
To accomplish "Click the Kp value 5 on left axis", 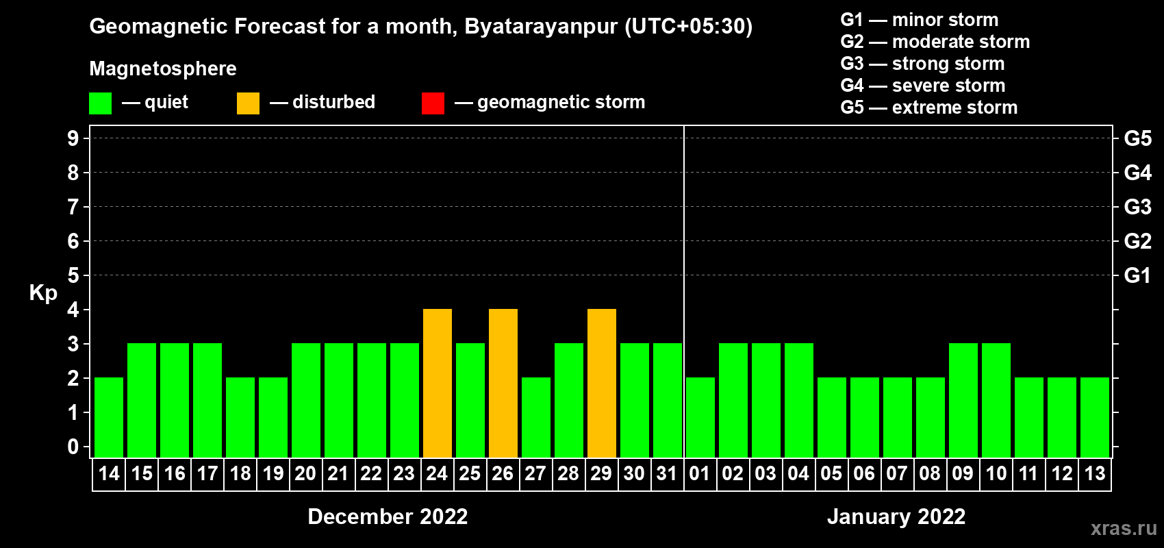I will tap(73, 275).
